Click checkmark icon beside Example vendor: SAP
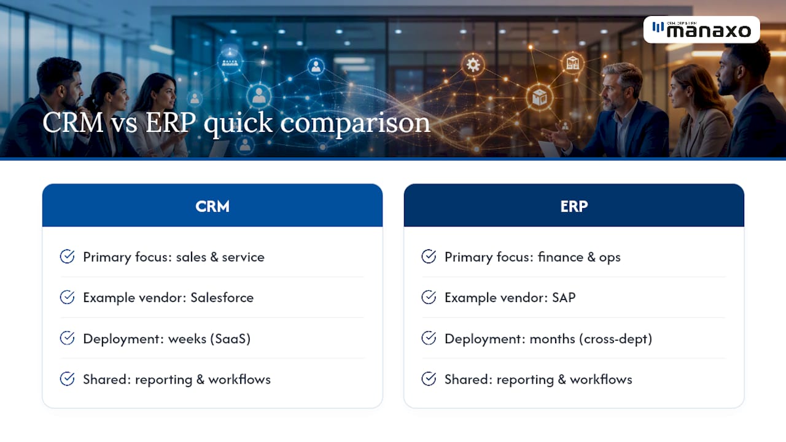 coord(429,297)
